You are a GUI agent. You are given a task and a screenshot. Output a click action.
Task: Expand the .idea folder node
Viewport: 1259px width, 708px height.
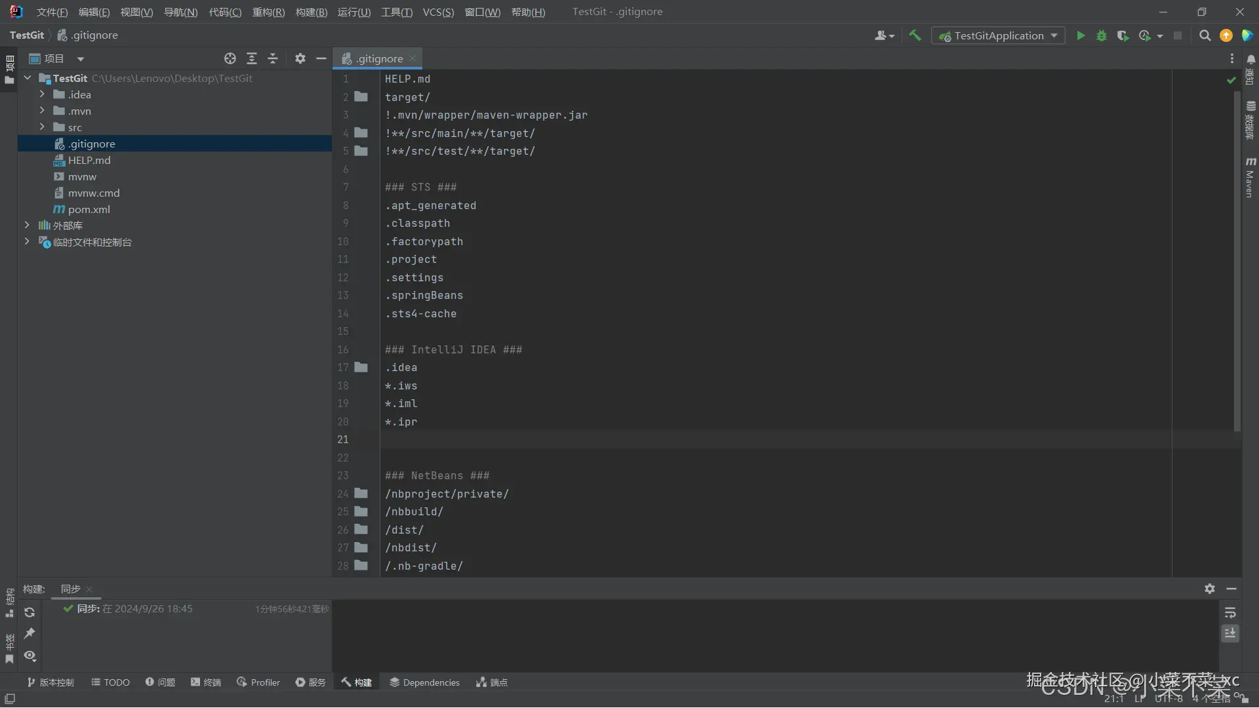pyautogui.click(x=42, y=94)
